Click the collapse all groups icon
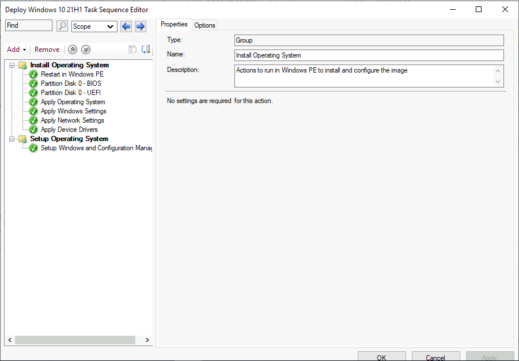The image size is (519, 361). pyautogui.click(x=132, y=50)
